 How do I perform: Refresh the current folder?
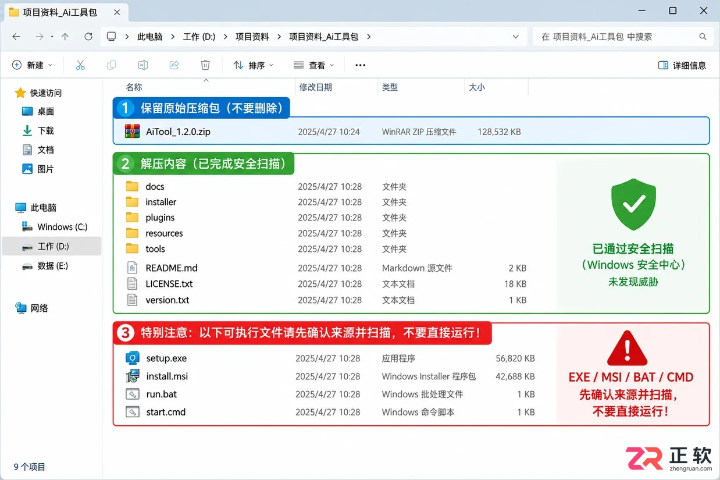[88, 37]
